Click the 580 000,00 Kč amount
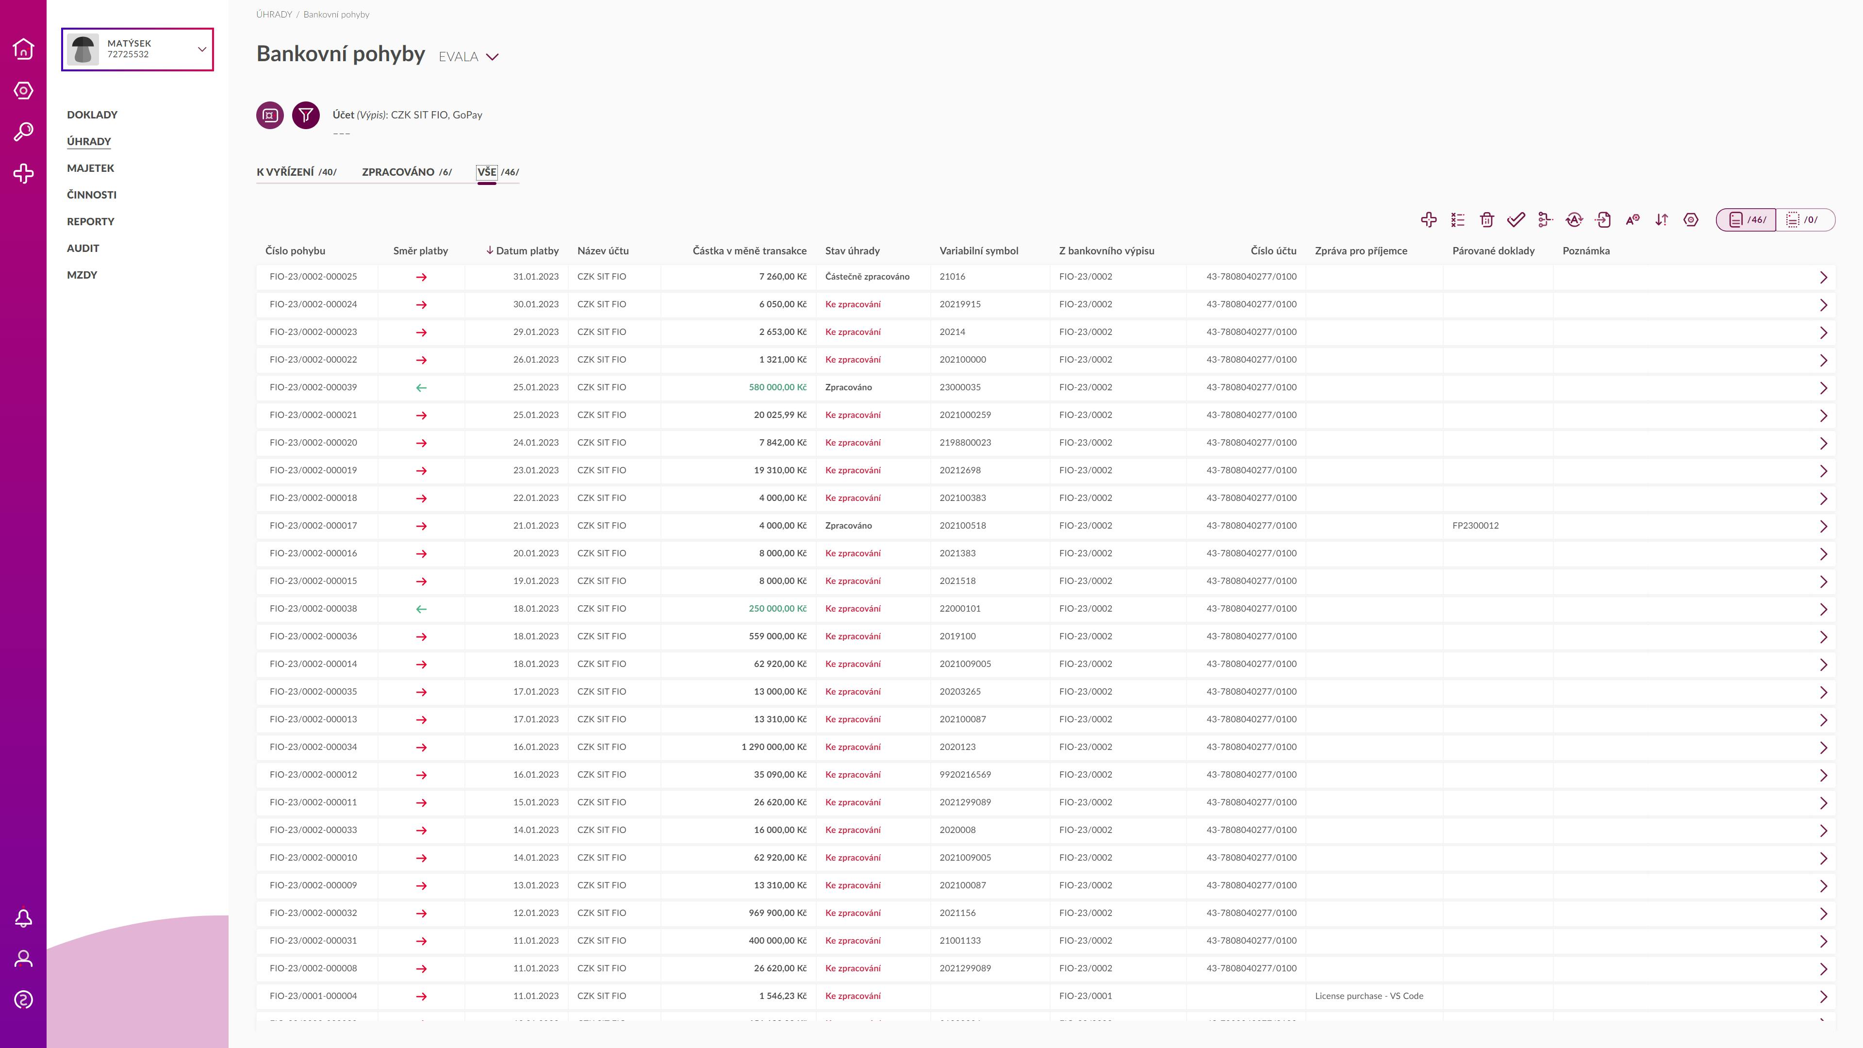 point(777,388)
